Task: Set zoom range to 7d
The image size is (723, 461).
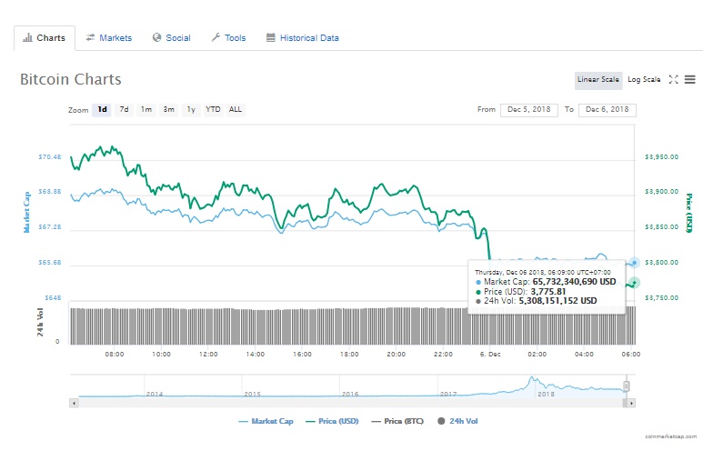Action: tap(124, 110)
